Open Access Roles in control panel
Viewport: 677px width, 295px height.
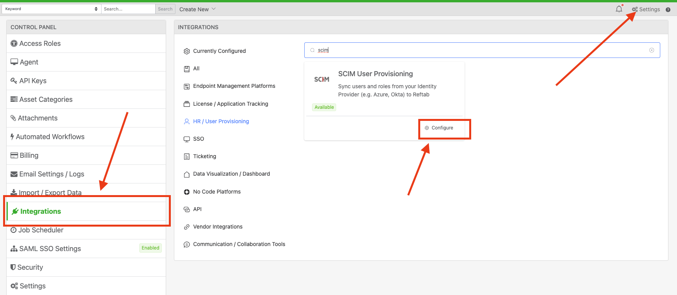point(86,44)
